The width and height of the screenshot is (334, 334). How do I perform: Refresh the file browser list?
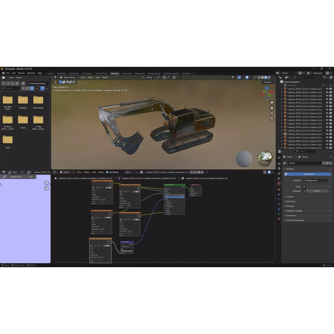tap(17, 83)
